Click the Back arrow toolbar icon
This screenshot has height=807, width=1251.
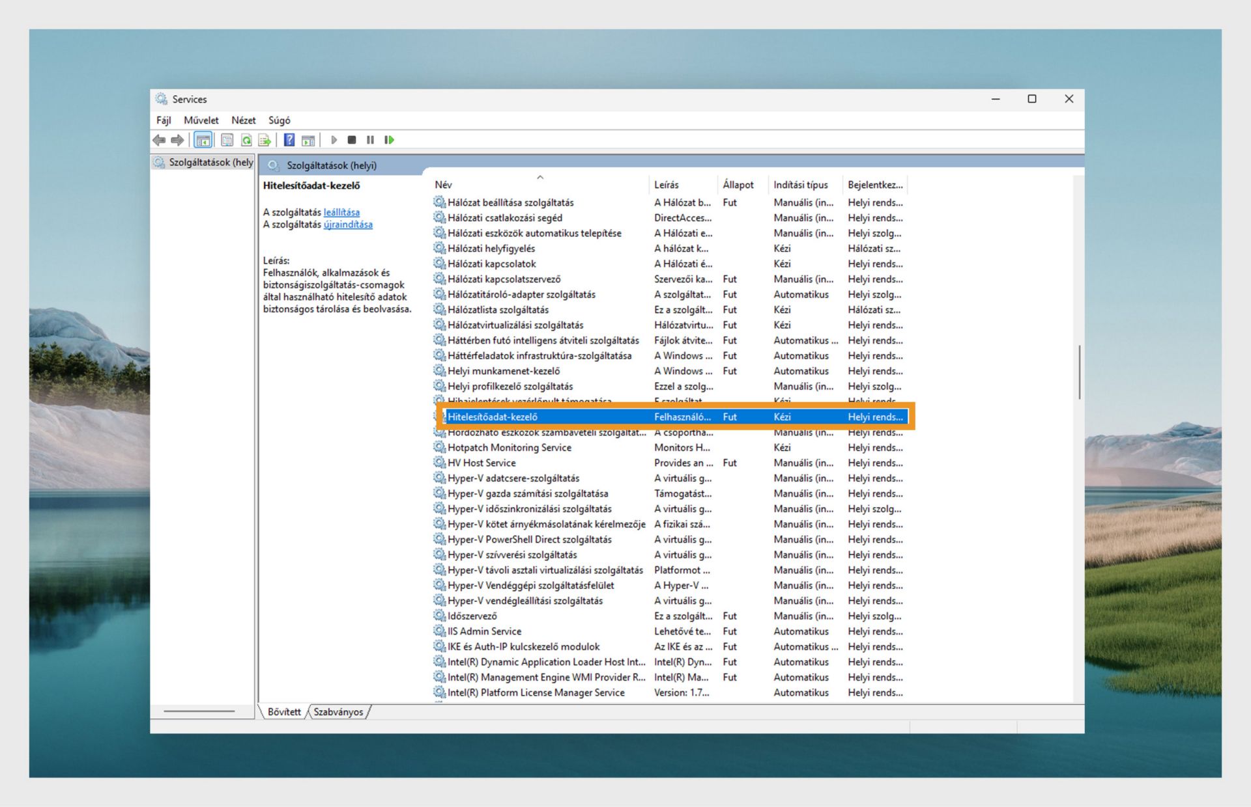pyautogui.click(x=158, y=140)
